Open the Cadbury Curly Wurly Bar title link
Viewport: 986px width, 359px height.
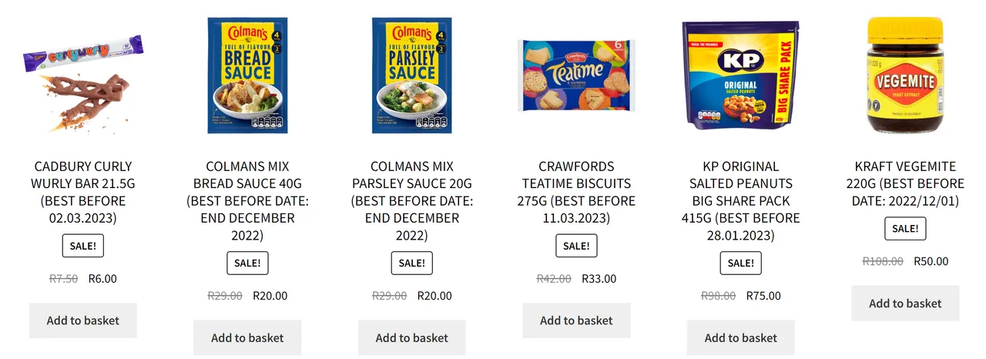83,192
